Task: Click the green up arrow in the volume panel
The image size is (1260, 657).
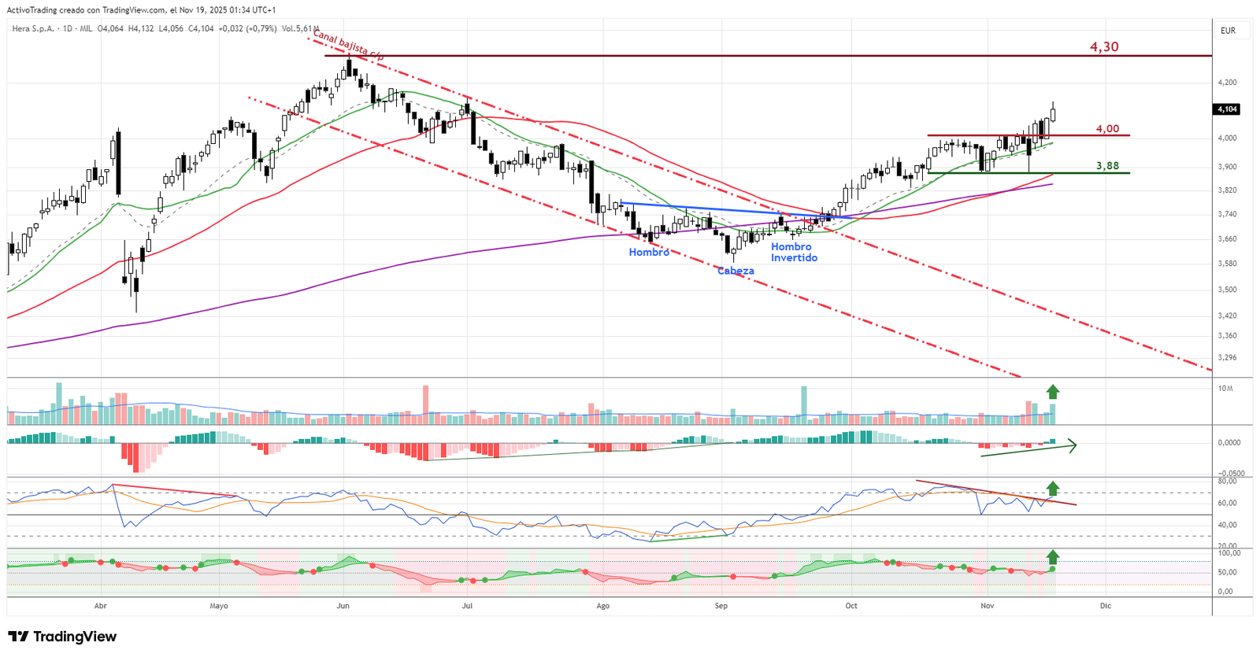Action: pyautogui.click(x=1053, y=391)
